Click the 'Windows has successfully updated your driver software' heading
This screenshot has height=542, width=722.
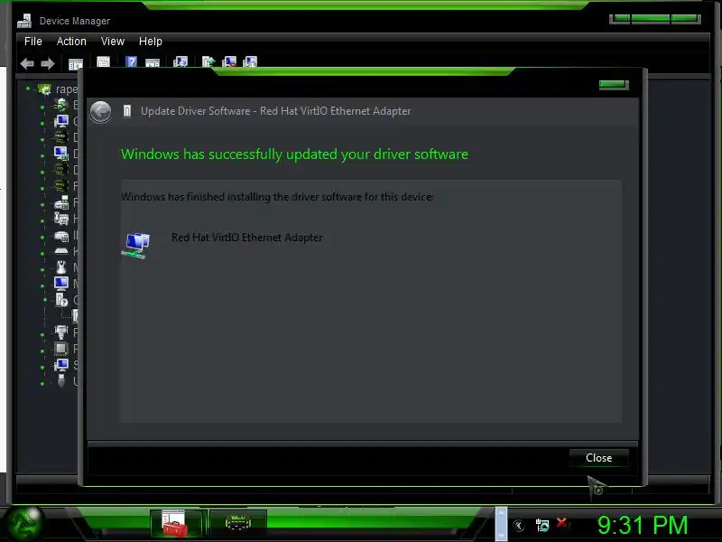(294, 154)
